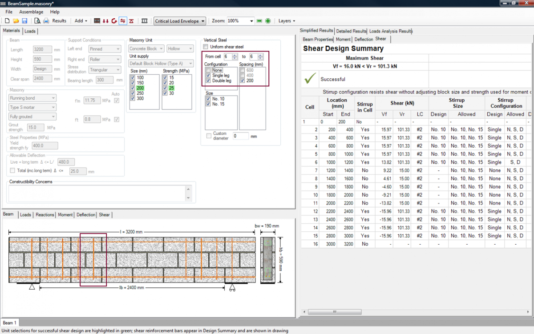
Task: Open the Critical Load Envelope dropdown
Action: tap(180, 21)
